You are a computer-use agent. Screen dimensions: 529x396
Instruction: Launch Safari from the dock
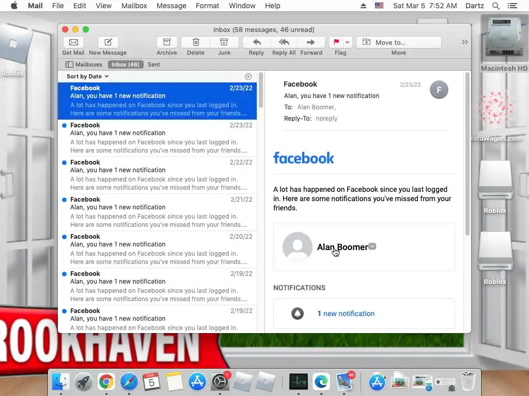pos(129,382)
